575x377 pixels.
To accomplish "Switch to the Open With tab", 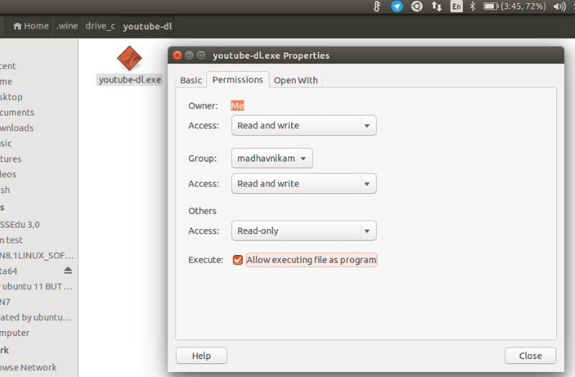I will 295,80.
